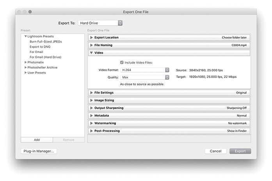This screenshot has height=181, width=272.
Task: Expand the File Naming section
Action: pyautogui.click(x=91, y=45)
